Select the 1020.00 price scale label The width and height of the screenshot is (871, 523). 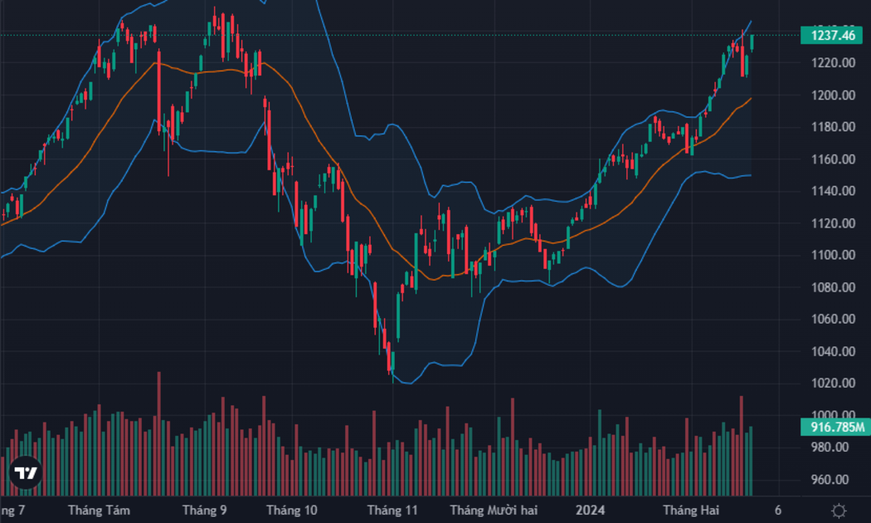click(833, 383)
